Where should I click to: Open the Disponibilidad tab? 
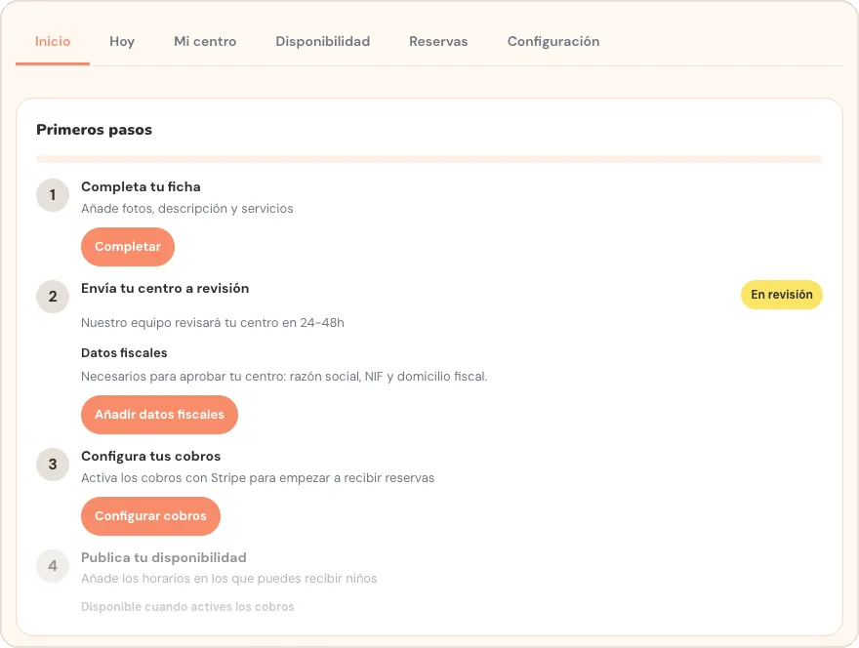click(x=323, y=42)
